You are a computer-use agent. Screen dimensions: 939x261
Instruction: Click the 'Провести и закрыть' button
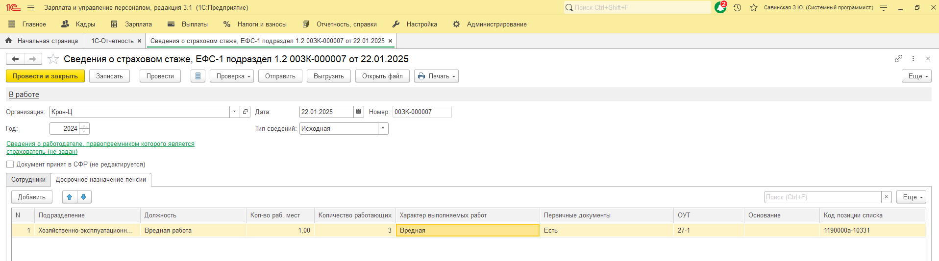(45, 76)
